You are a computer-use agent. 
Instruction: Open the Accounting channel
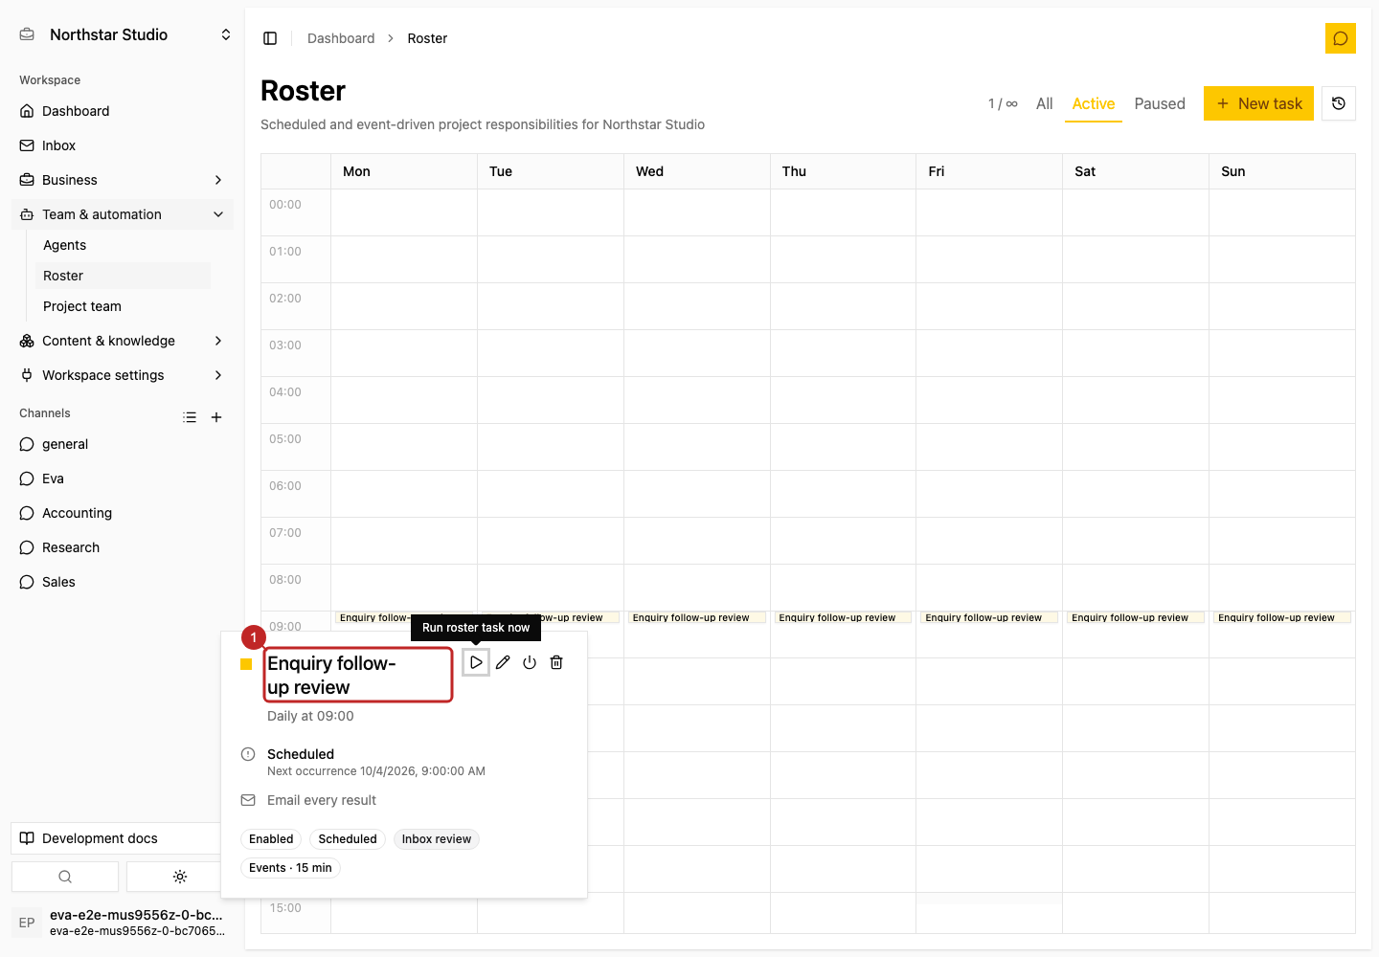[123, 513]
